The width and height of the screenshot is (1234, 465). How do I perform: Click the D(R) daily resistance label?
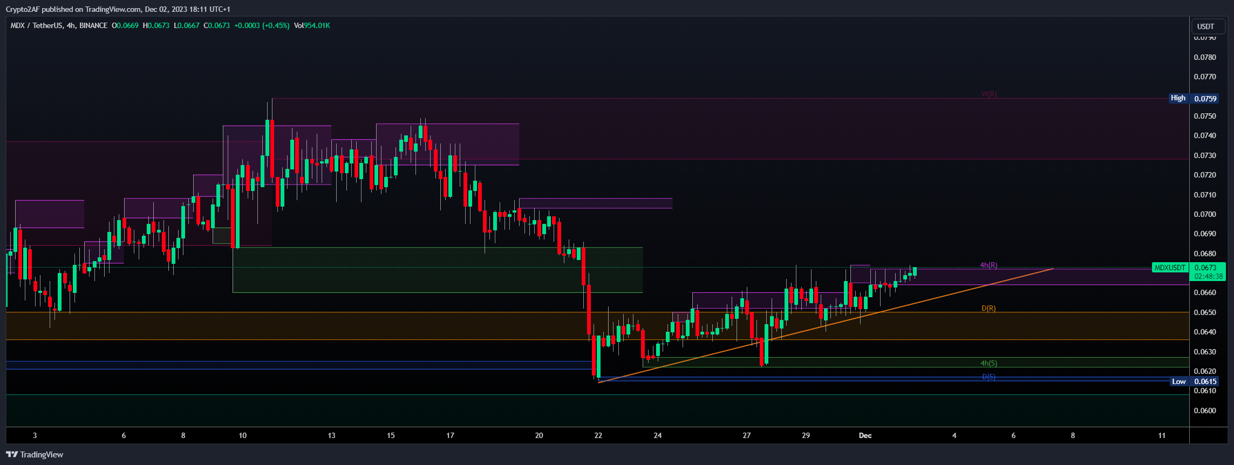click(988, 308)
